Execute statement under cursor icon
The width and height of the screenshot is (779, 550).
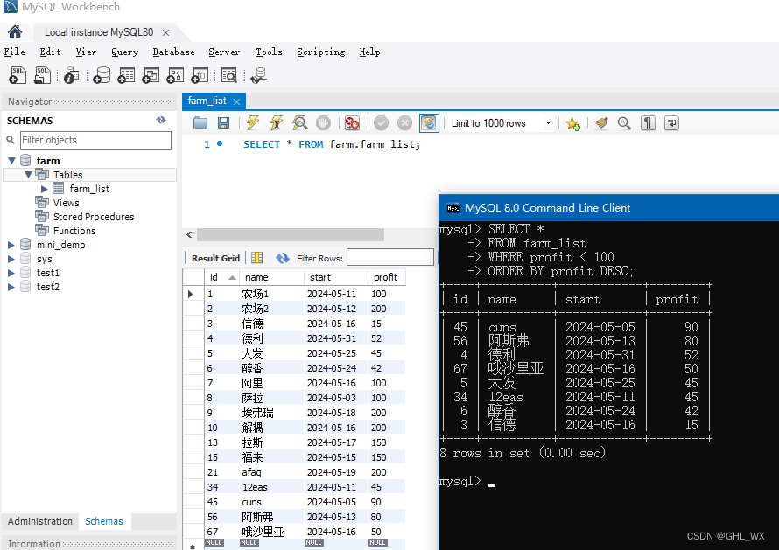coord(277,122)
